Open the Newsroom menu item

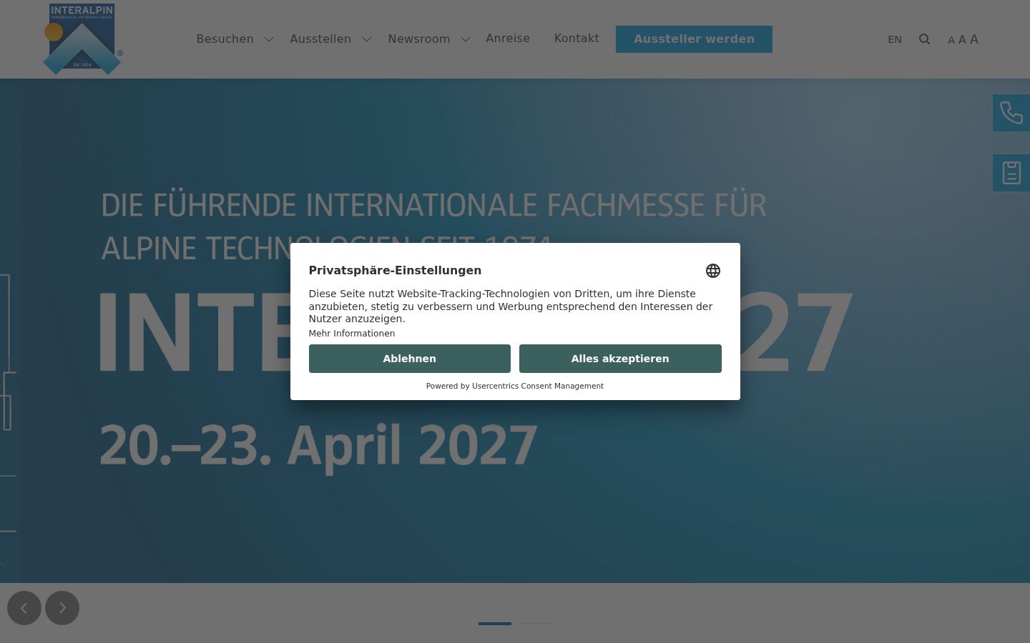(x=419, y=39)
